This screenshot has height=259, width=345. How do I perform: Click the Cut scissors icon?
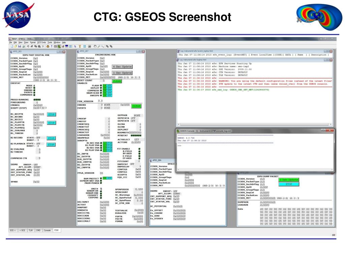(x=43, y=47)
